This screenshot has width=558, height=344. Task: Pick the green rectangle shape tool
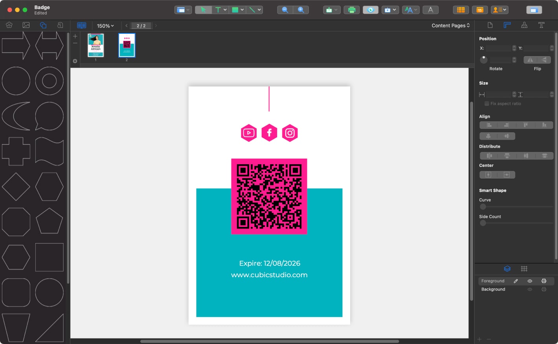(x=235, y=10)
